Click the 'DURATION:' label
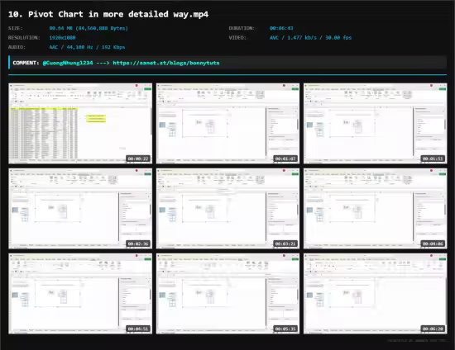Image resolution: width=455 pixels, height=350 pixels. 242,28
